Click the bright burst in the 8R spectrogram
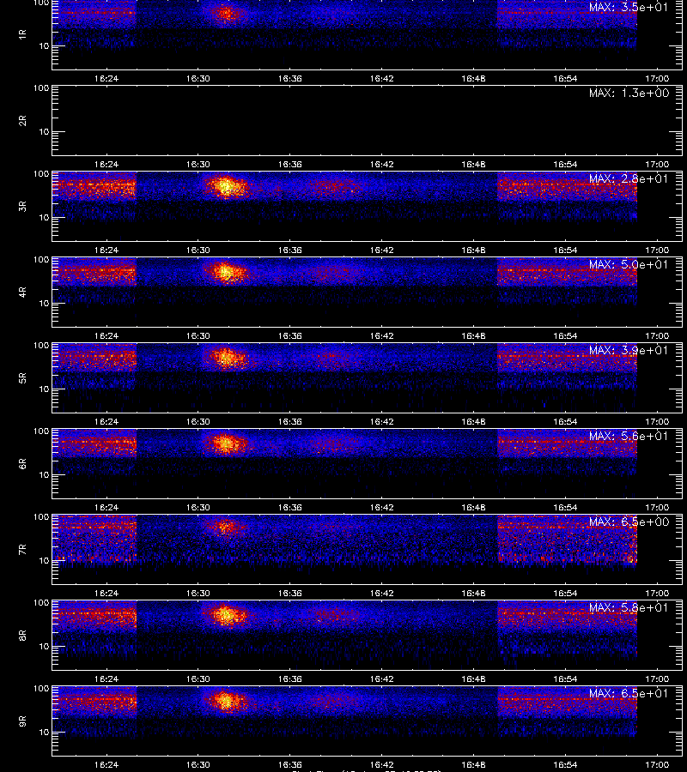 [226, 615]
